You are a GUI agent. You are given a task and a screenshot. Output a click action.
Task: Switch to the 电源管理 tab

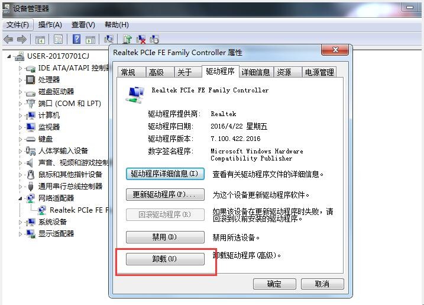[319, 72]
